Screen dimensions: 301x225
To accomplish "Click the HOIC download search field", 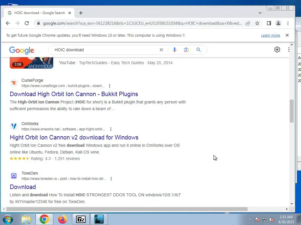I will pyautogui.click(x=106, y=50).
